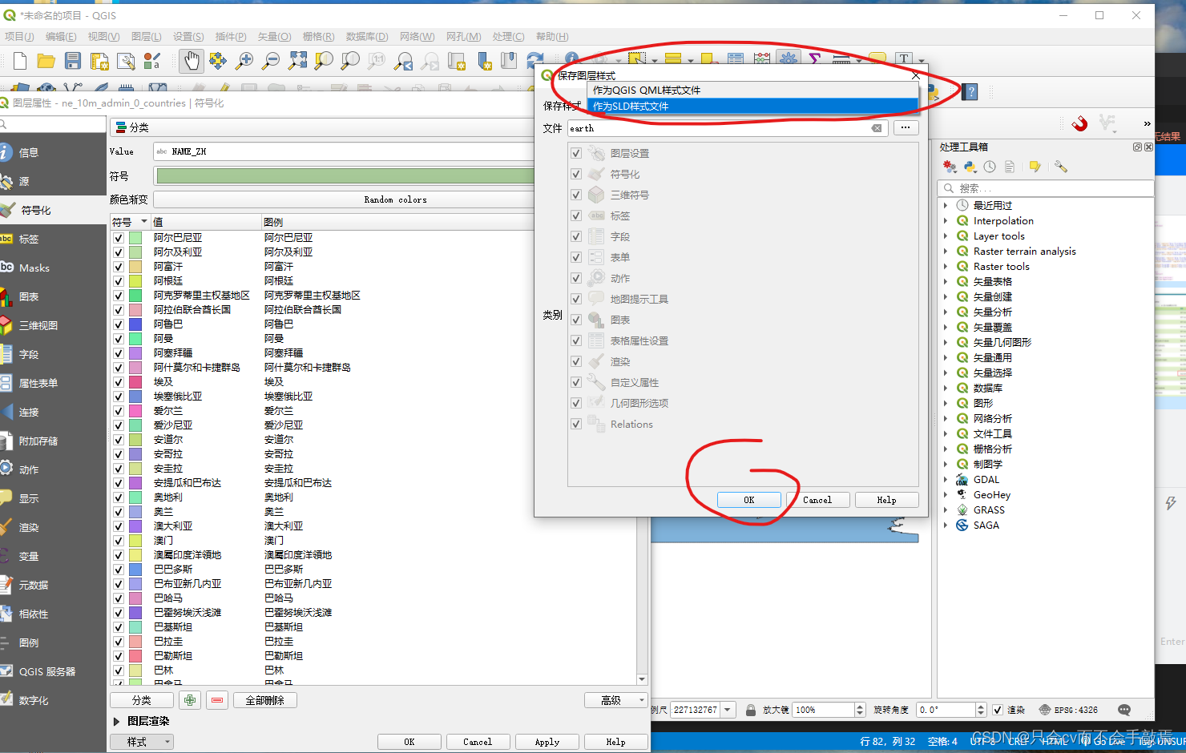The width and height of the screenshot is (1186, 753).
Task: Select 作为SLD样式文件 option
Action: (752, 106)
